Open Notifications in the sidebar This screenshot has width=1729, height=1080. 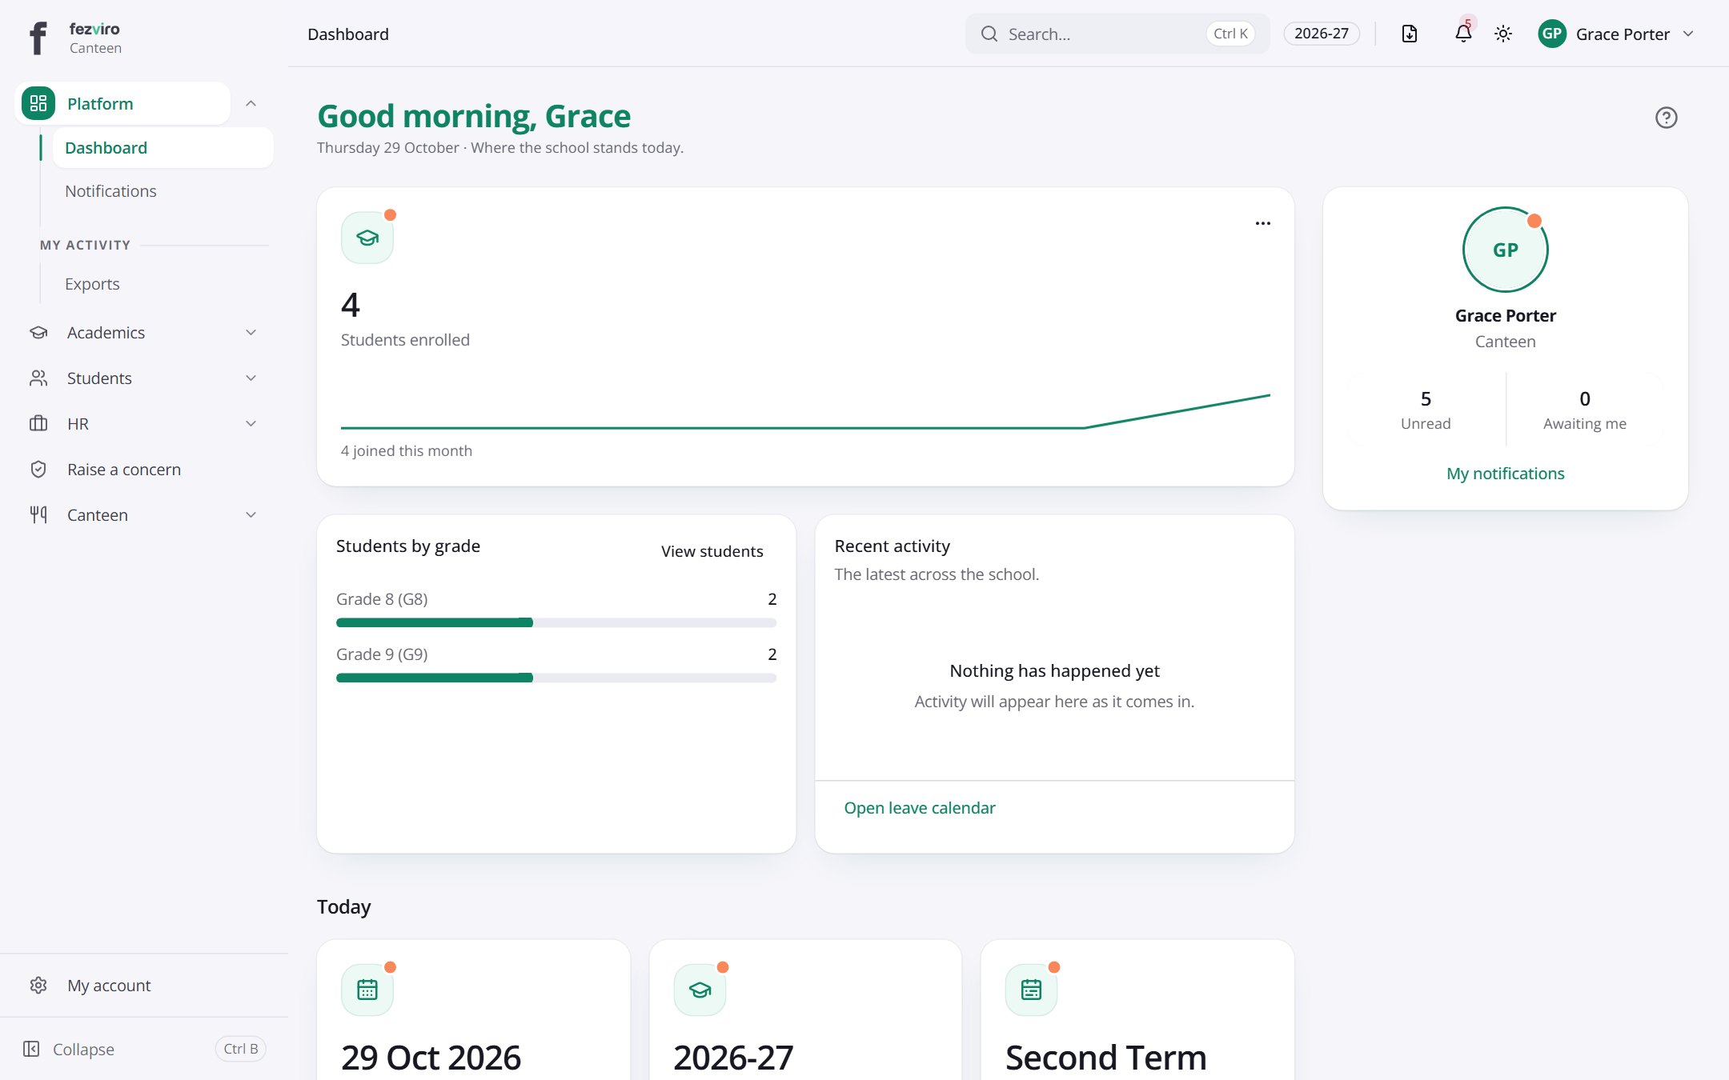pos(162,191)
